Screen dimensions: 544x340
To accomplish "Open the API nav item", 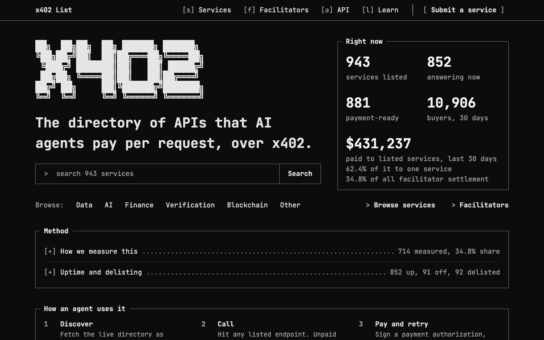I will click(335, 10).
